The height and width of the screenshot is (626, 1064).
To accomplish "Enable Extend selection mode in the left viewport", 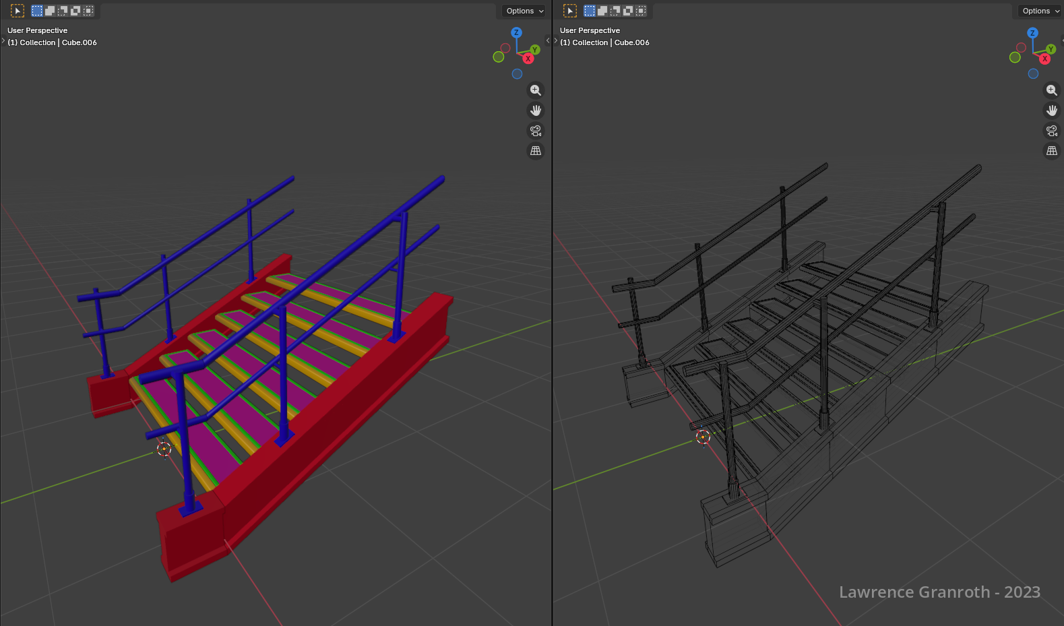I will pos(50,11).
